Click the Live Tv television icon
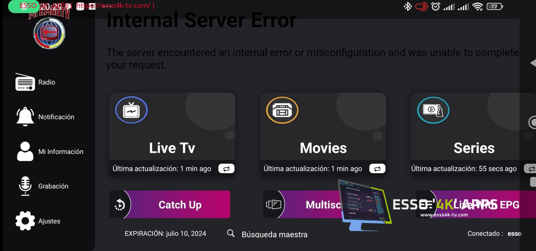 coord(131,110)
